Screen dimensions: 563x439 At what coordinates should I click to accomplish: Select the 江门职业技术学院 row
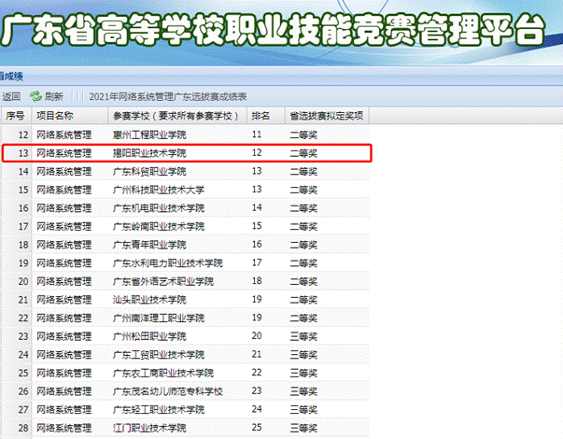point(149,427)
